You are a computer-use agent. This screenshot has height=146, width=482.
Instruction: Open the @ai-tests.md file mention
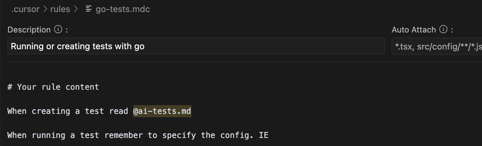coord(162,111)
